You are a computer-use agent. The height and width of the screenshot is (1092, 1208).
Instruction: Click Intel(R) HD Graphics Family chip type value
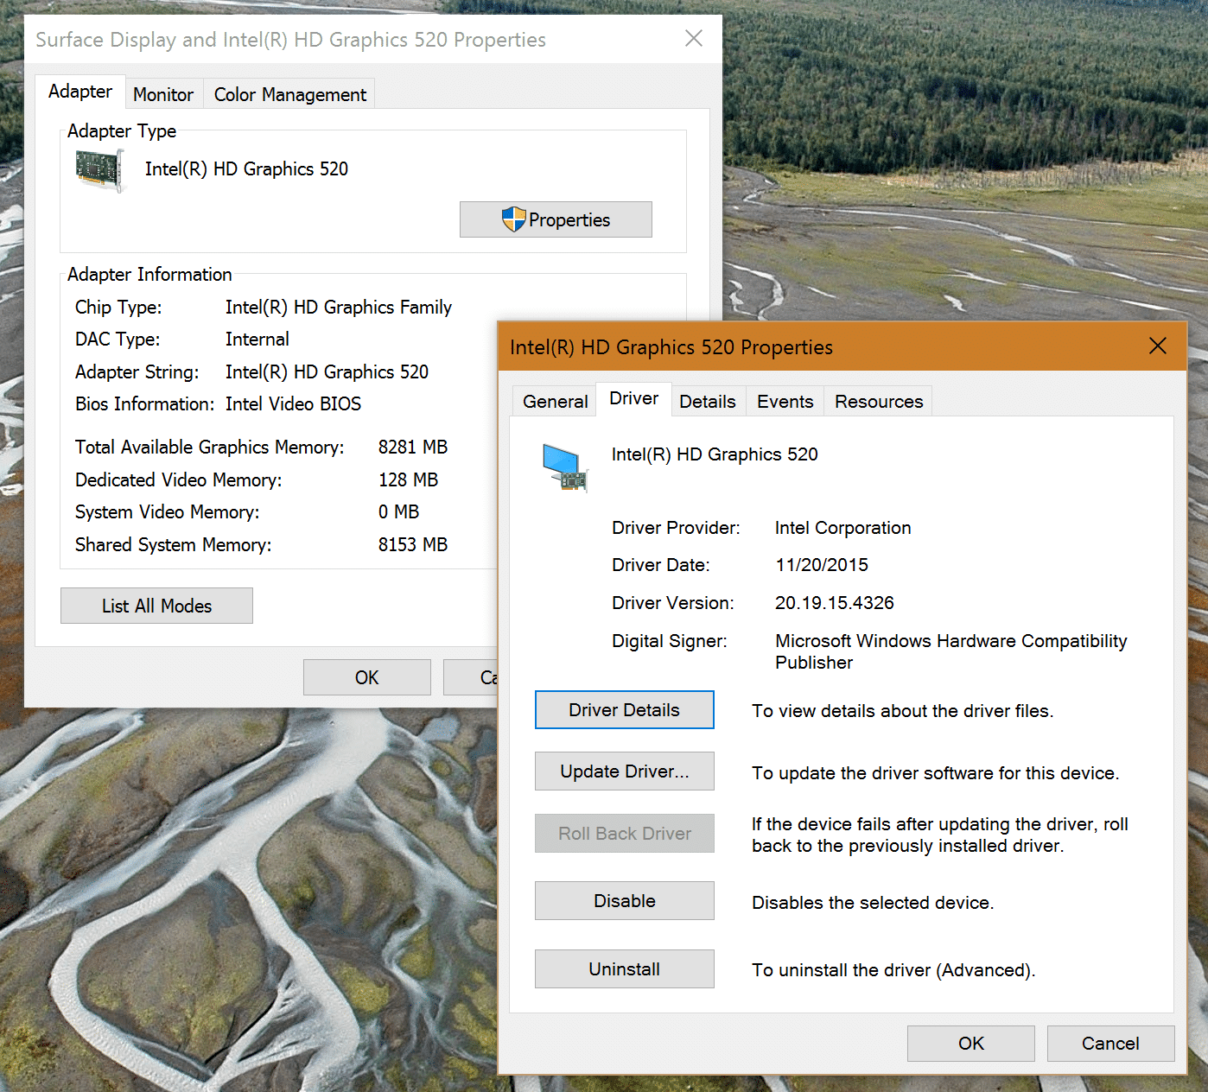click(x=339, y=307)
